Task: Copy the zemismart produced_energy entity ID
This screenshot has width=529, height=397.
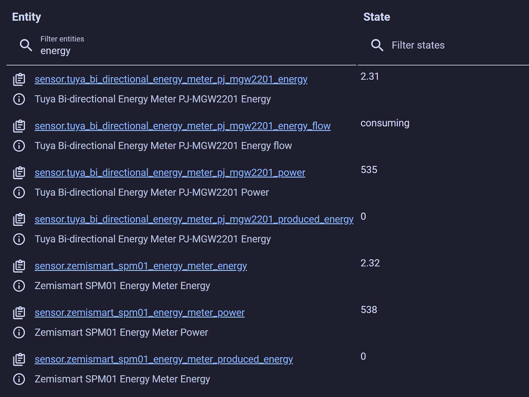Action: click(19, 359)
